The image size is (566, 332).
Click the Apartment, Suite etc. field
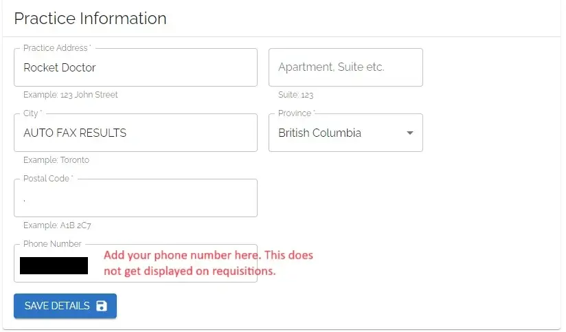[345, 67]
